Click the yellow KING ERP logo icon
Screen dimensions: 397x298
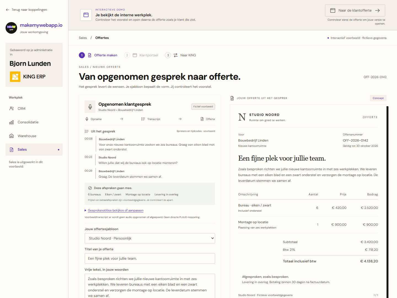15,77
